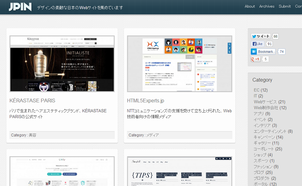This screenshot has height=186, width=302.
Task: Open the KÉRASTASE PARIS site thumbnail
Action: [62, 64]
